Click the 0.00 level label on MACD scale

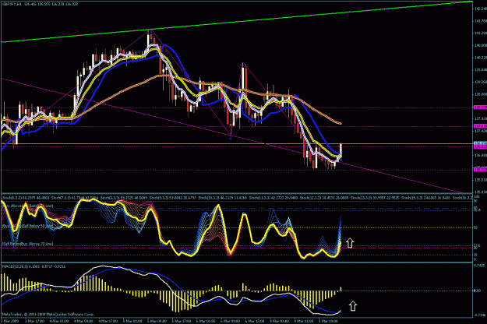point(478,291)
